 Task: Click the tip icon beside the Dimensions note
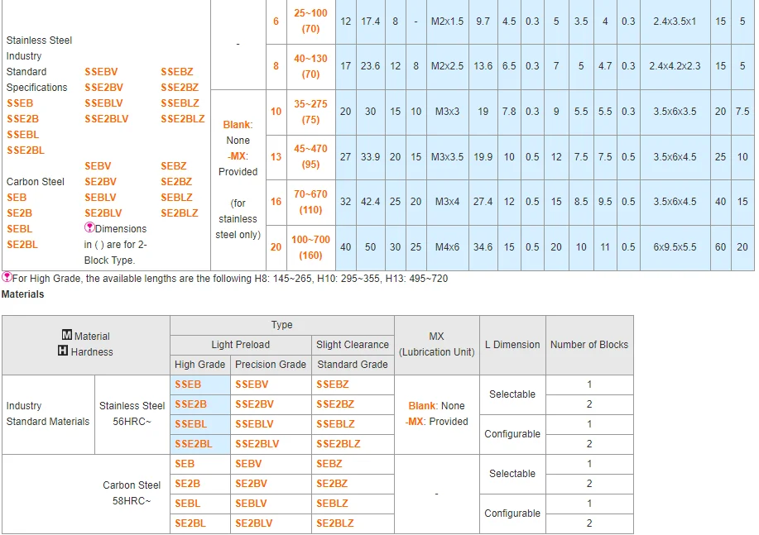(89, 228)
